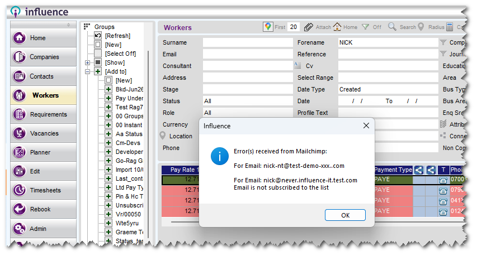Add to Pay Under group plus box

pyautogui.click(x=108, y=98)
